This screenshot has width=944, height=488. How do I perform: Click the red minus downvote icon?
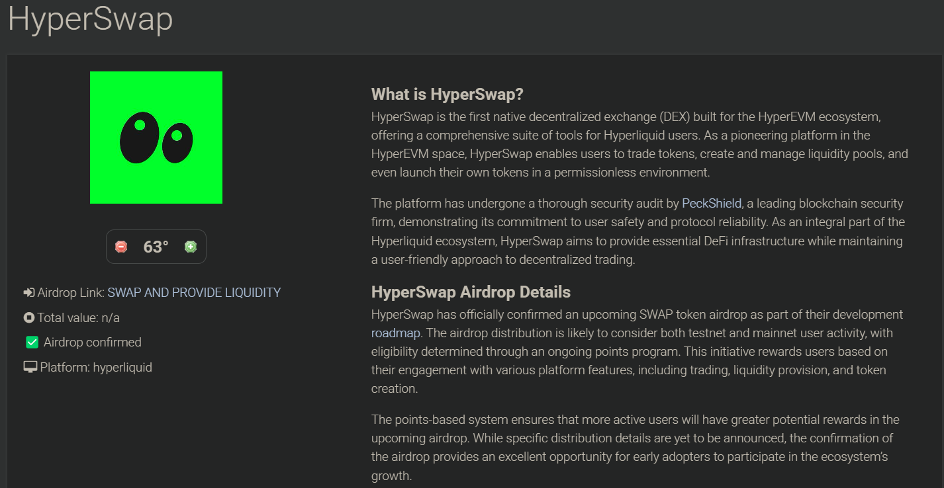121,247
